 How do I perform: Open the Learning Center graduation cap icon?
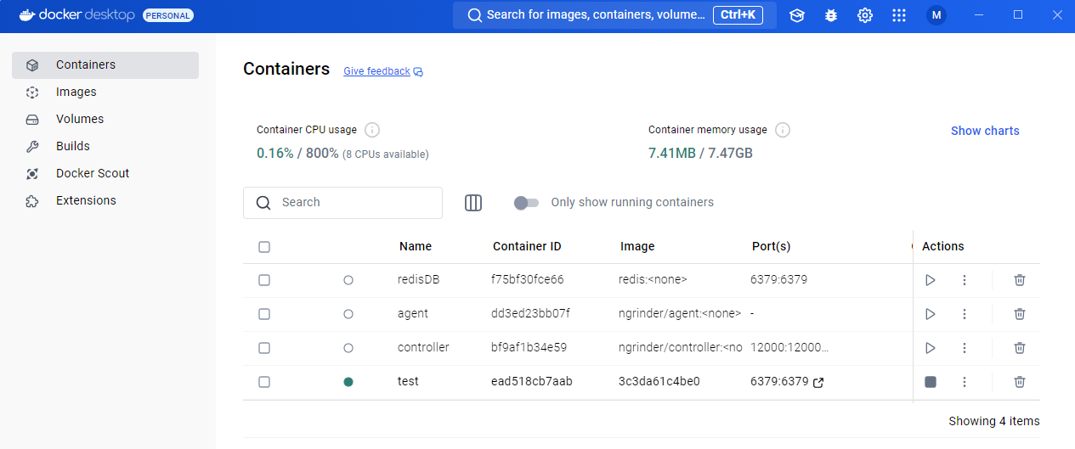click(x=796, y=15)
